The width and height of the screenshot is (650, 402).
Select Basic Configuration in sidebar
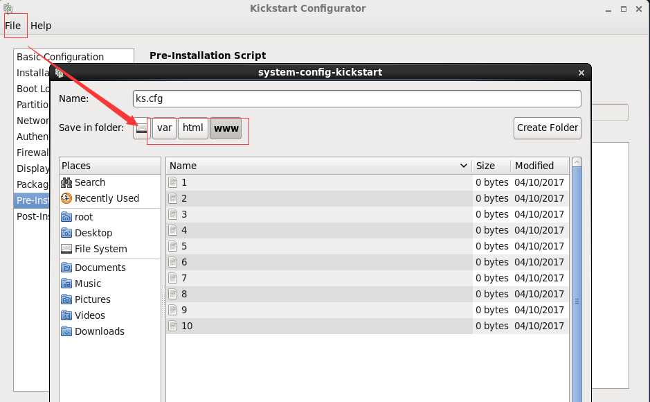pos(60,57)
